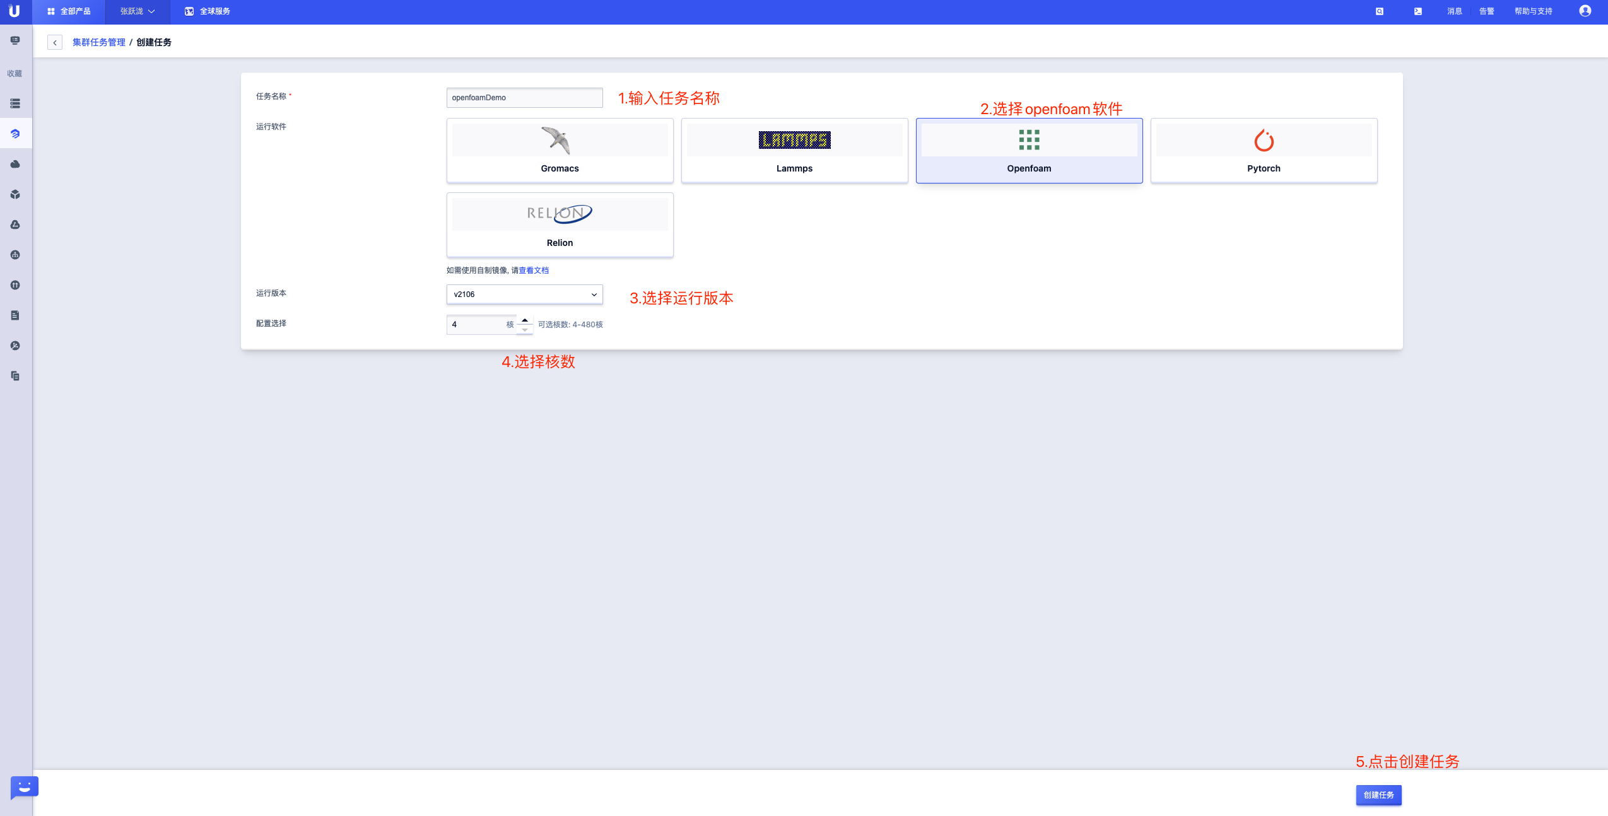Open the pie chart icon in sidebar

(x=15, y=346)
